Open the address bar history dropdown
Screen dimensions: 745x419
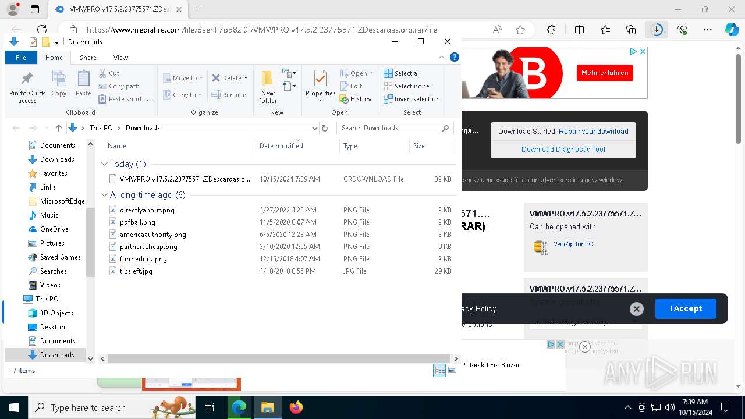314,128
